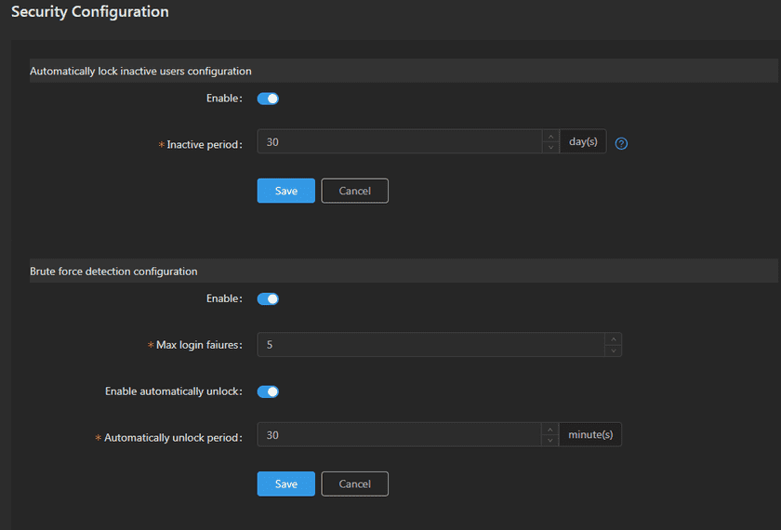Viewport: 781px width, 530px height.
Task: Increment Max login failures using up arrow
Action: (612, 339)
